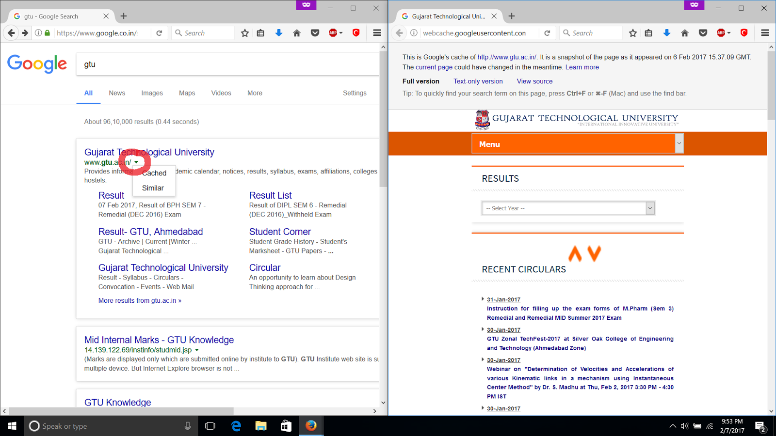Open the "Student Corner" sitelink
Screen dimensions: 776x436
click(x=280, y=232)
